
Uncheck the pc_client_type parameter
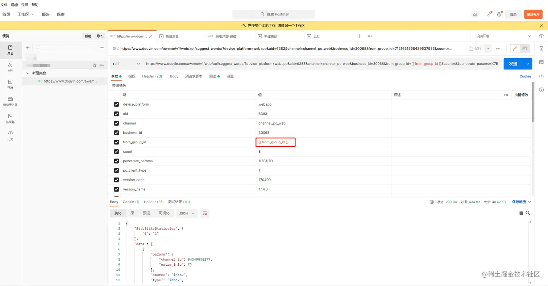tap(116, 170)
